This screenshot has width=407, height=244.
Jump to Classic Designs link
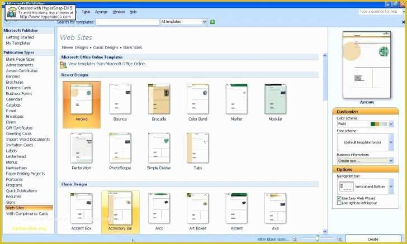(x=105, y=47)
